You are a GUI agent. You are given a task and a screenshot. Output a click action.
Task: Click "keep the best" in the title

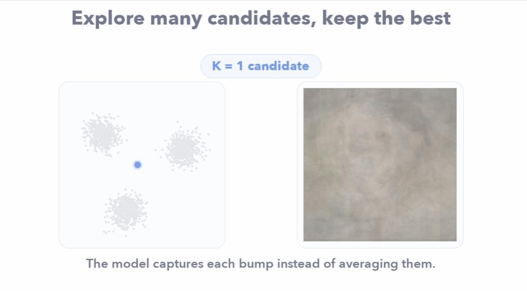[386, 18]
